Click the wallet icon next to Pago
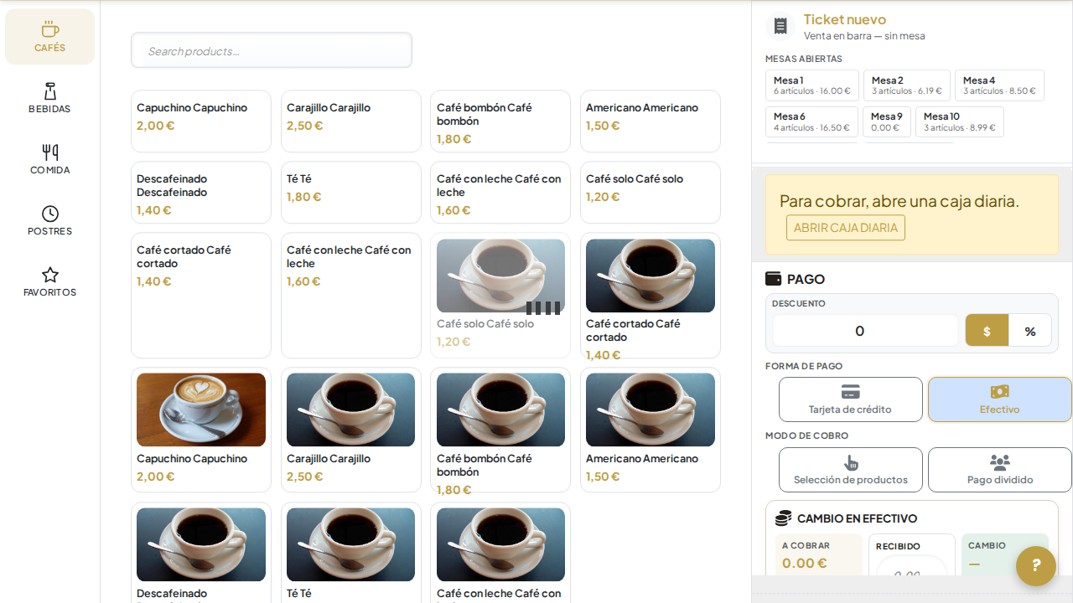The width and height of the screenshot is (1073, 603). click(x=774, y=279)
